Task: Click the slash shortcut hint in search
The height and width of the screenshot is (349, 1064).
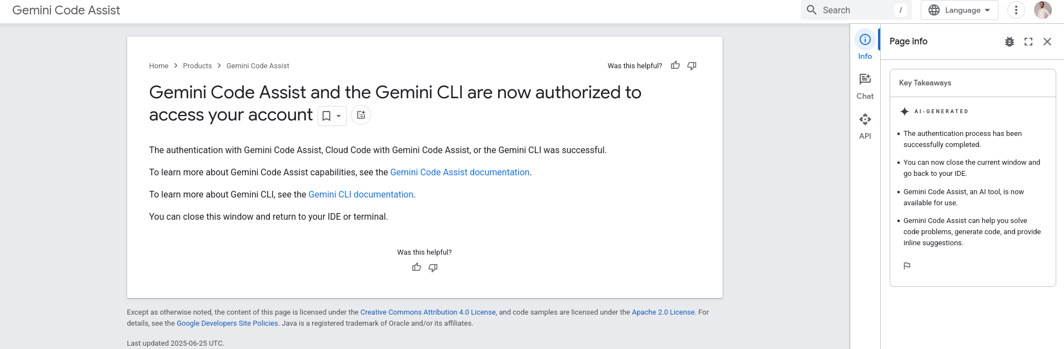Action: coord(900,10)
